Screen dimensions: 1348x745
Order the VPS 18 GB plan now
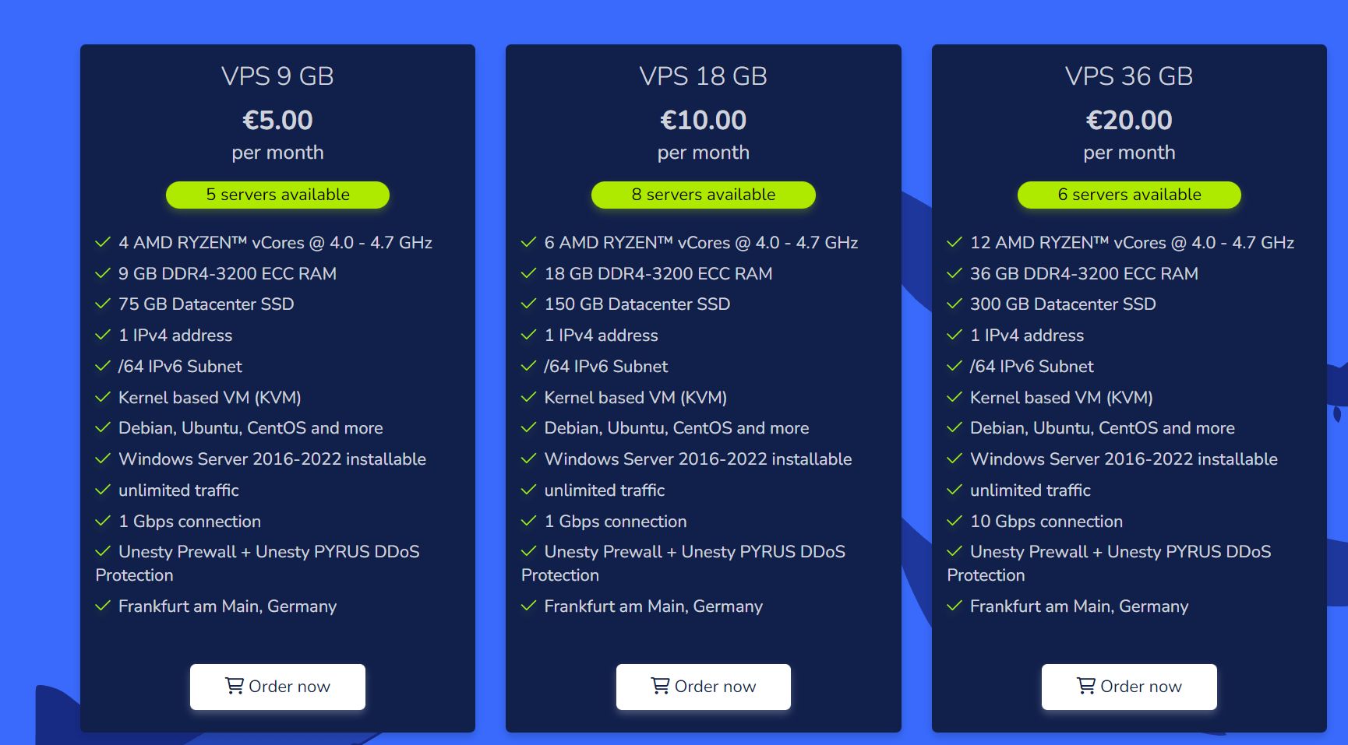tap(704, 687)
